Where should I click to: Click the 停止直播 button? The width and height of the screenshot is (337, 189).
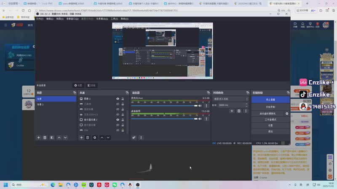[x=270, y=100]
